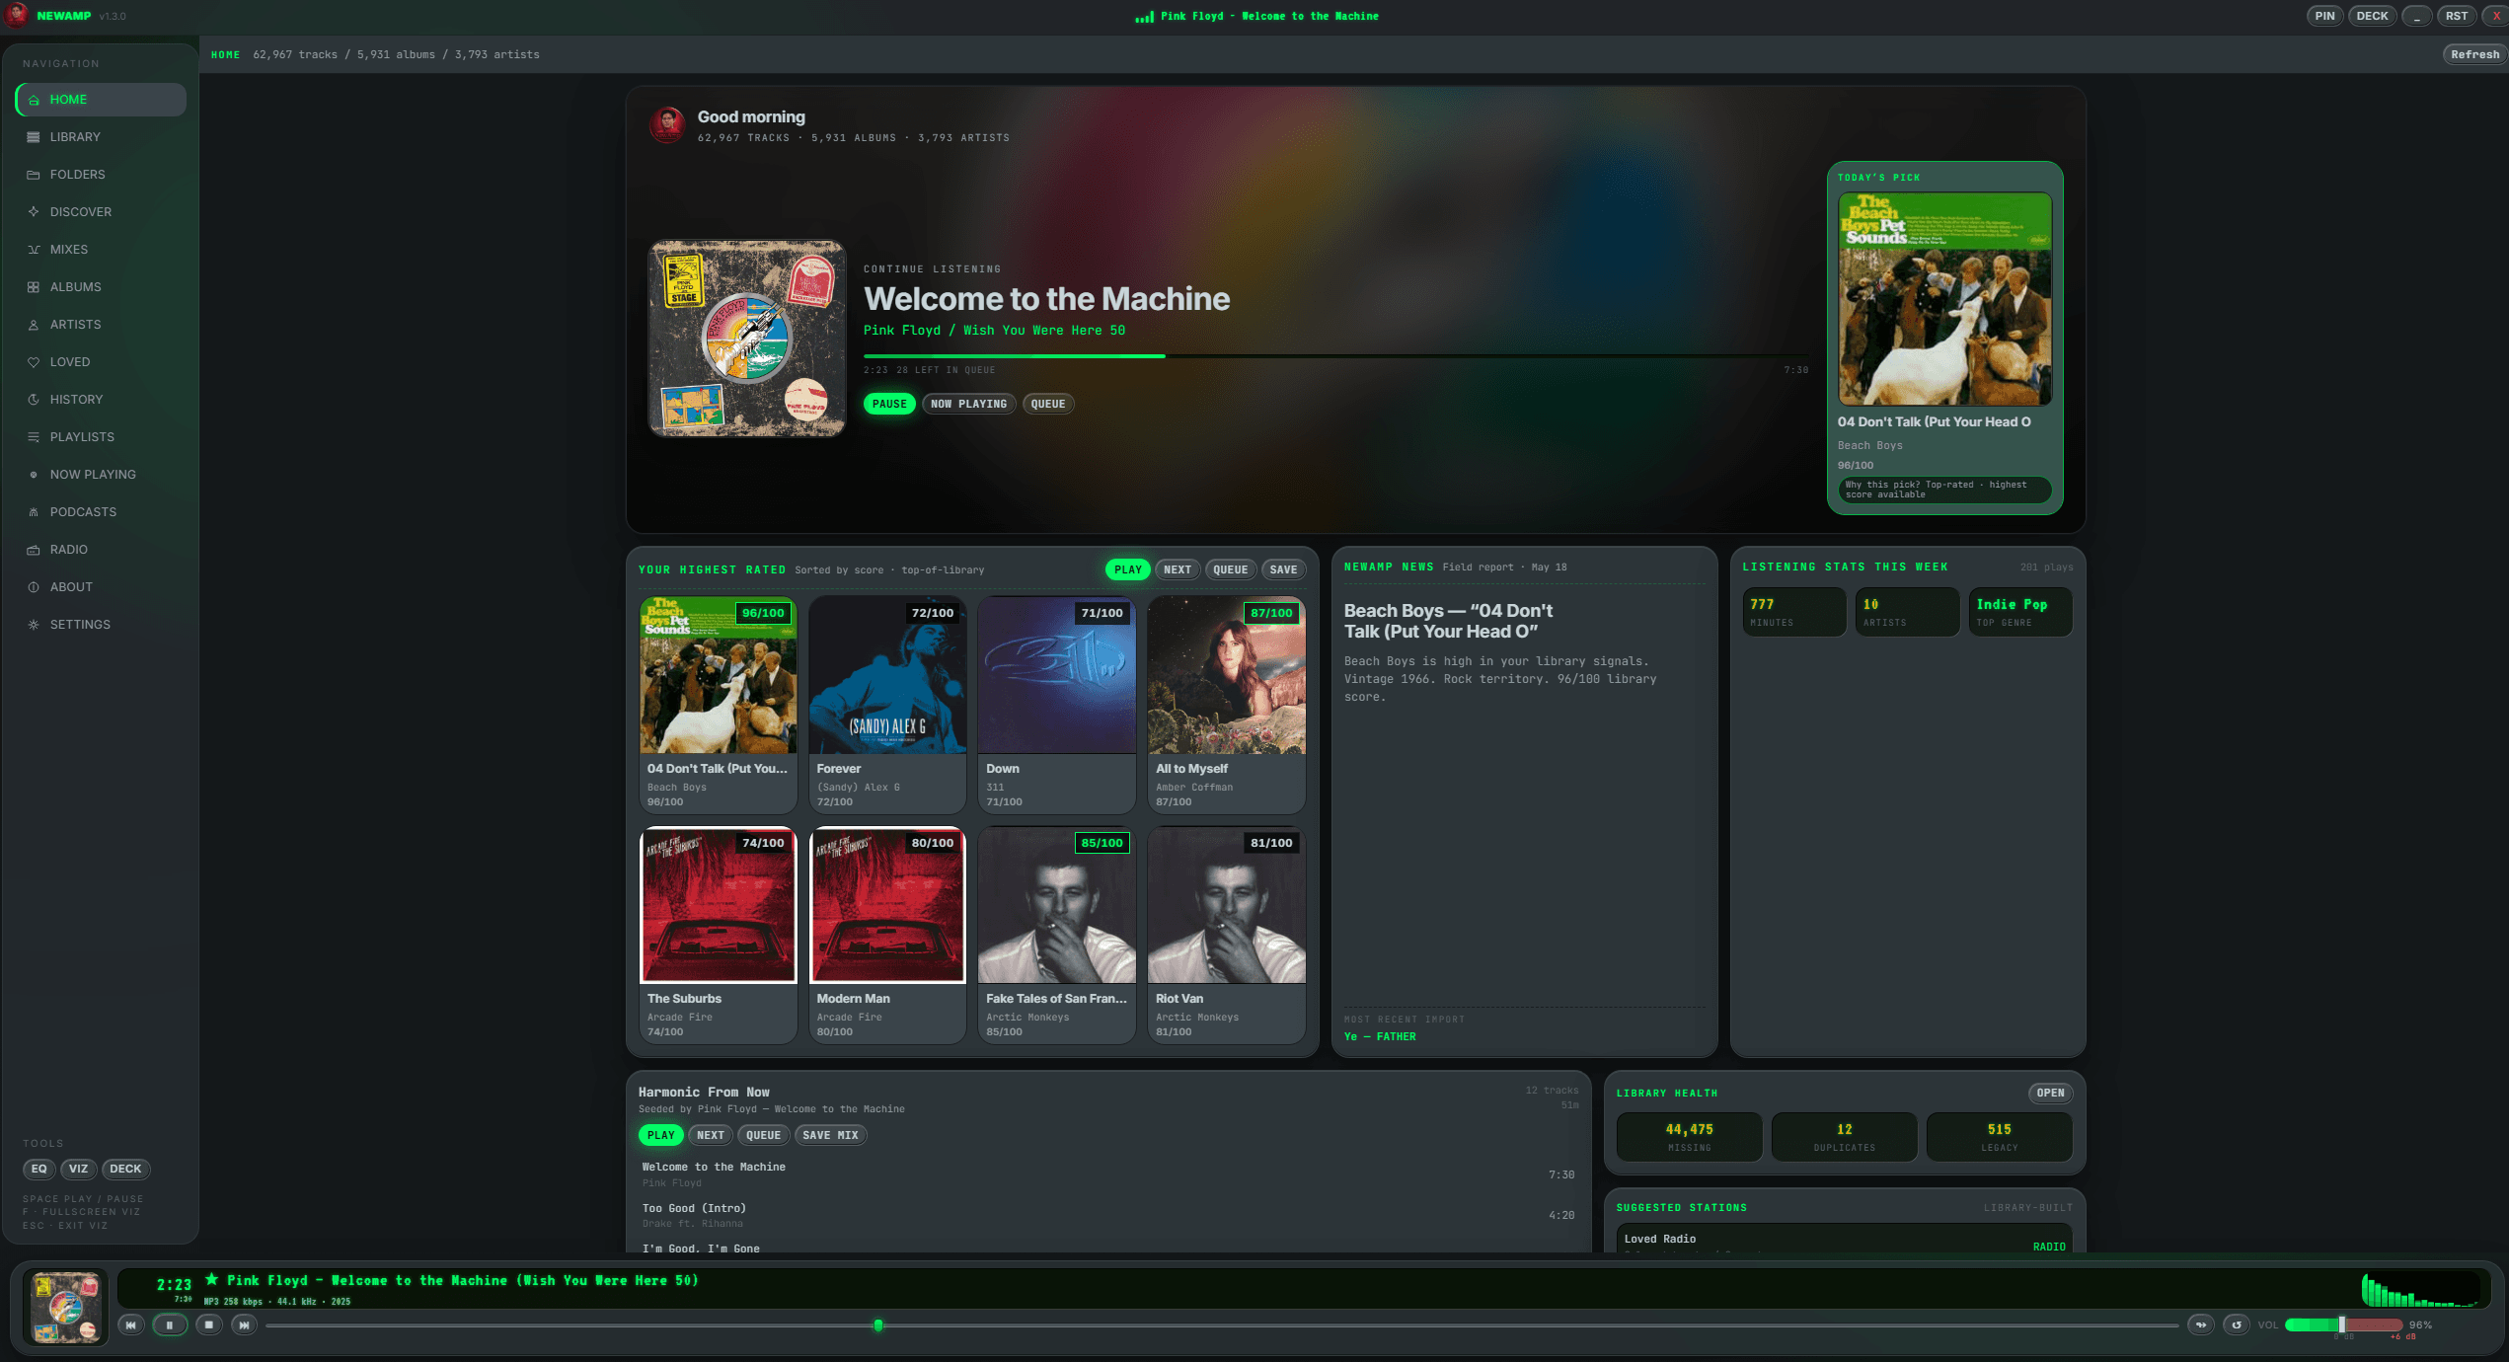The height and width of the screenshot is (1362, 2509).
Task: Open Now Playing from Continue Listening
Action: tap(968, 404)
